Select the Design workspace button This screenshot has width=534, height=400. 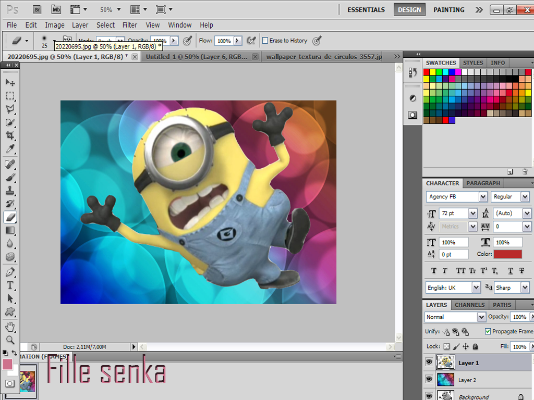click(409, 10)
